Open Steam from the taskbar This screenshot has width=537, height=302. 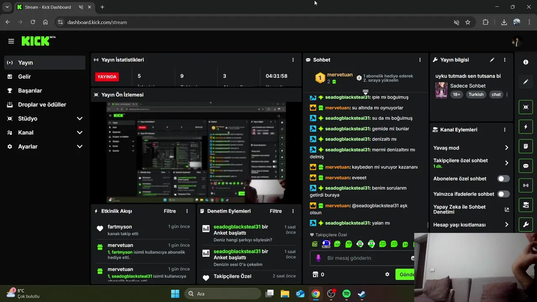tap(362, 294)
